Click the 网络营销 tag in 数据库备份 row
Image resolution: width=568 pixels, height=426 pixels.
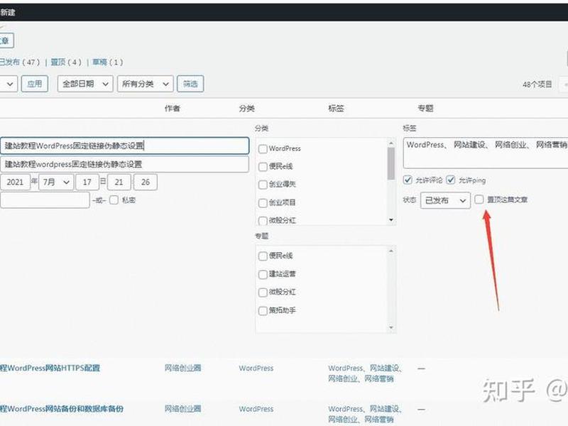(x=379, y=420)
